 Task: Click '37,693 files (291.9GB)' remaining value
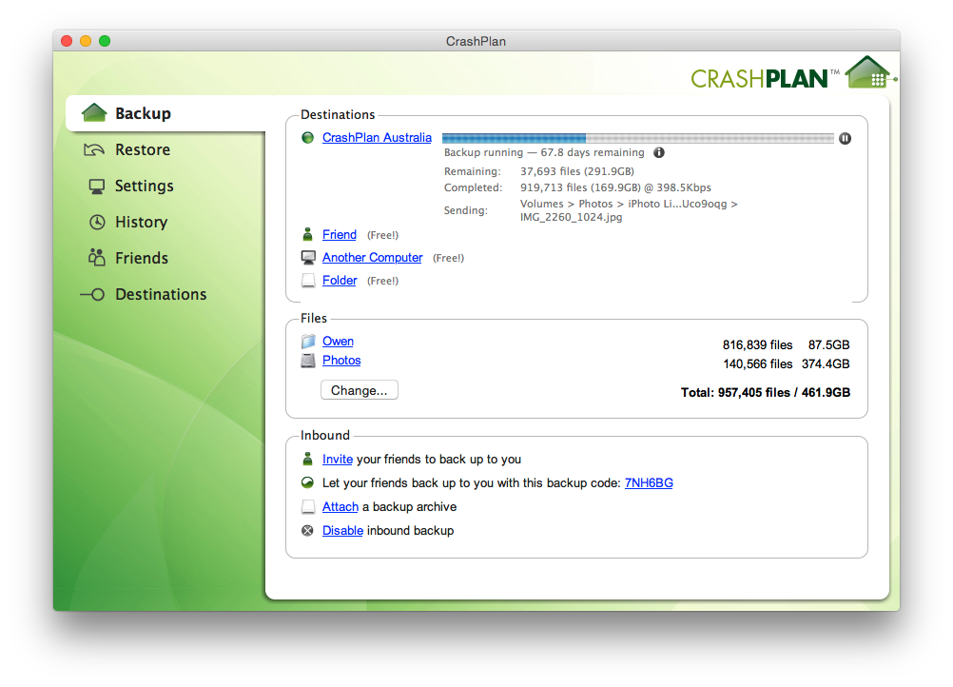click(x=576, y=171)
